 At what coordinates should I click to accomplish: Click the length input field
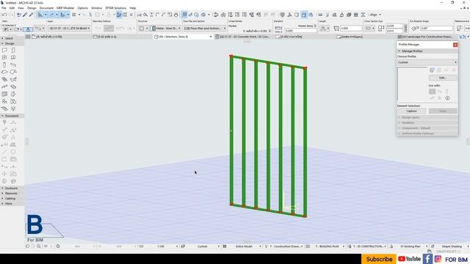point(351,28)
